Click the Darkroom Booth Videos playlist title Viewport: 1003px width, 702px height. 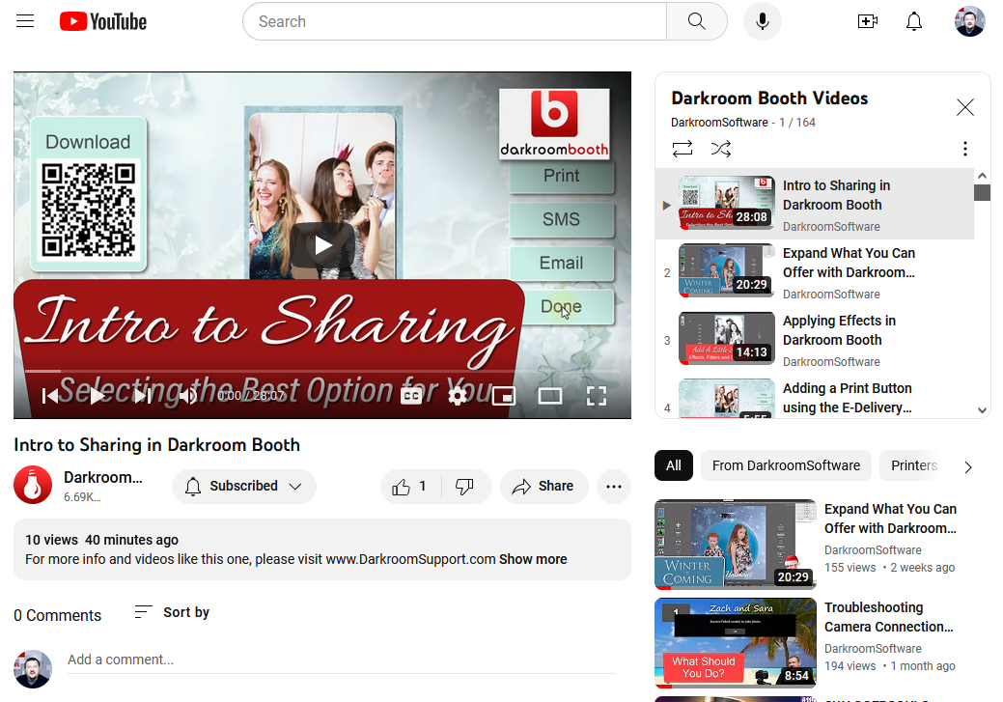[x=769, y=98]
